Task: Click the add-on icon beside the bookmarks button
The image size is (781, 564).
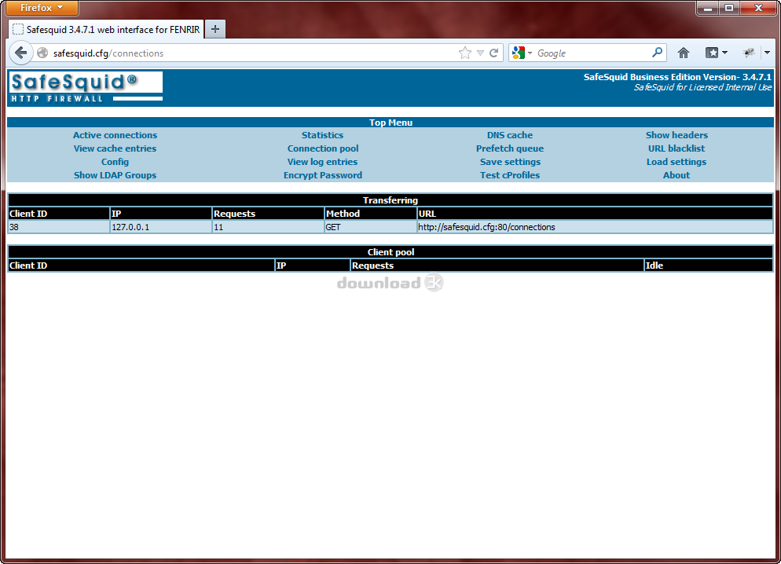Action: [x=749, y=53]
